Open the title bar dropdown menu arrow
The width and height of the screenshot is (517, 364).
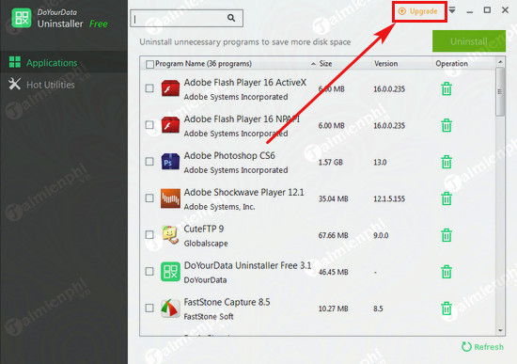(452, 10)
